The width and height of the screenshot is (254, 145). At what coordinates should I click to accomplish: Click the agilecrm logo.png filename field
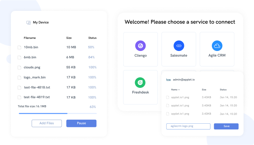pos(188,126)
